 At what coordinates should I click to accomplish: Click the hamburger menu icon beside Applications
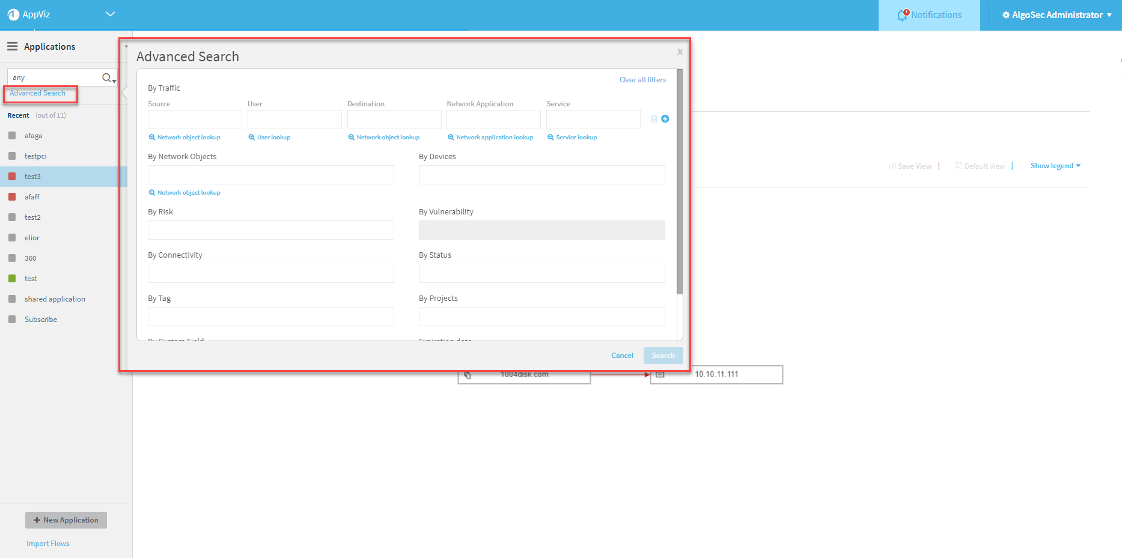(12, 47)
